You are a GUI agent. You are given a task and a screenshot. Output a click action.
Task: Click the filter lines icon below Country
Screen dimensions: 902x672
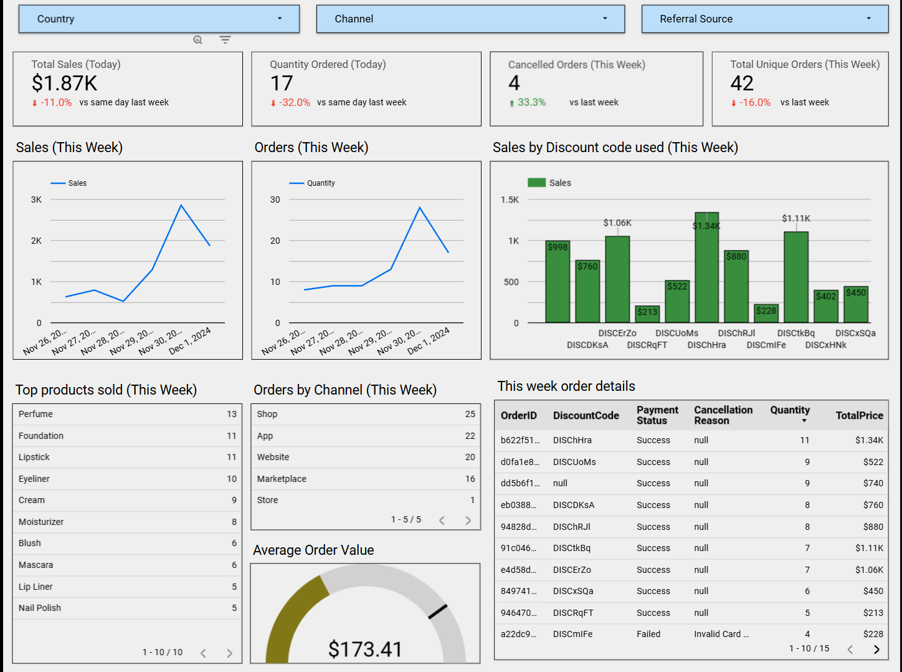pos(225,40)
